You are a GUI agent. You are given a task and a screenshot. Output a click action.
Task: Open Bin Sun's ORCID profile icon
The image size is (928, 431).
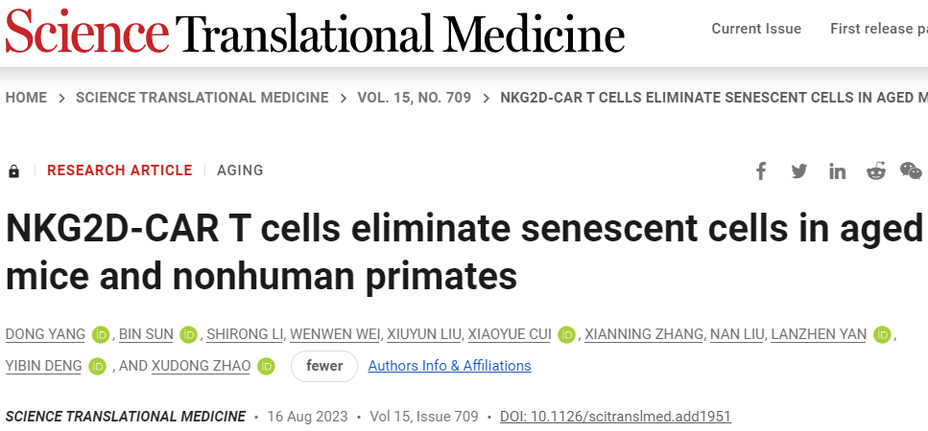(x=187, y=334)
